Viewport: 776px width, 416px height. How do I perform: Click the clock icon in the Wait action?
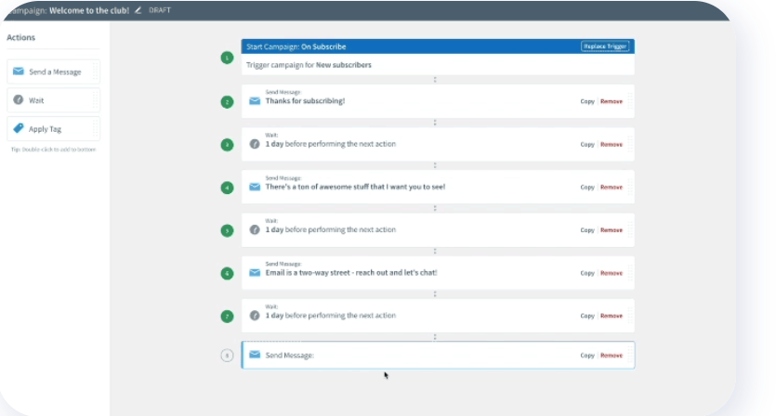(x=19, y=100)
